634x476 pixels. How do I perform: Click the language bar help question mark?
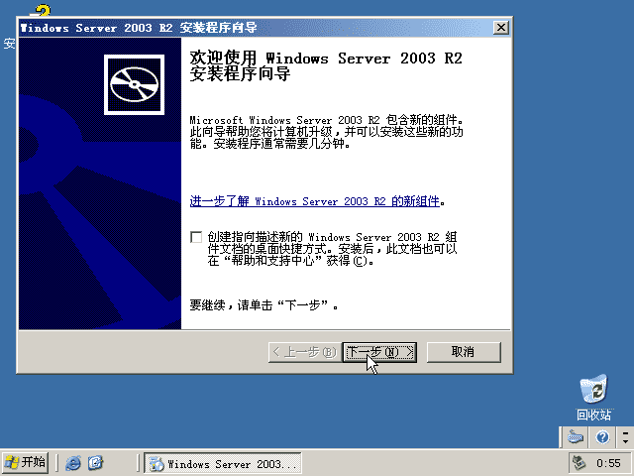(x=601, y=437)
